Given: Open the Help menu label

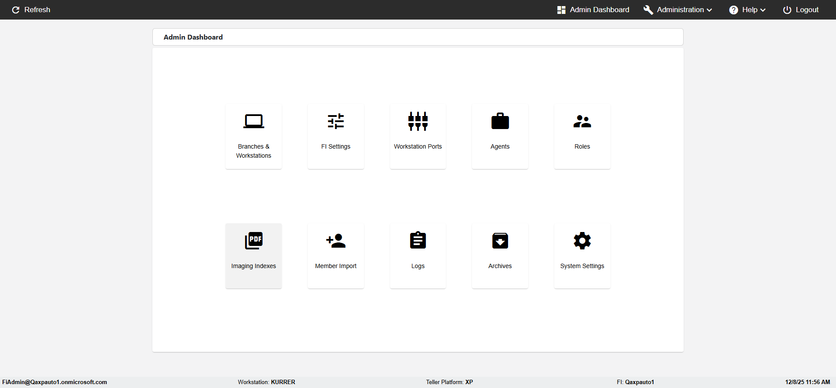Looking at the screenshot, I should 750,10.
